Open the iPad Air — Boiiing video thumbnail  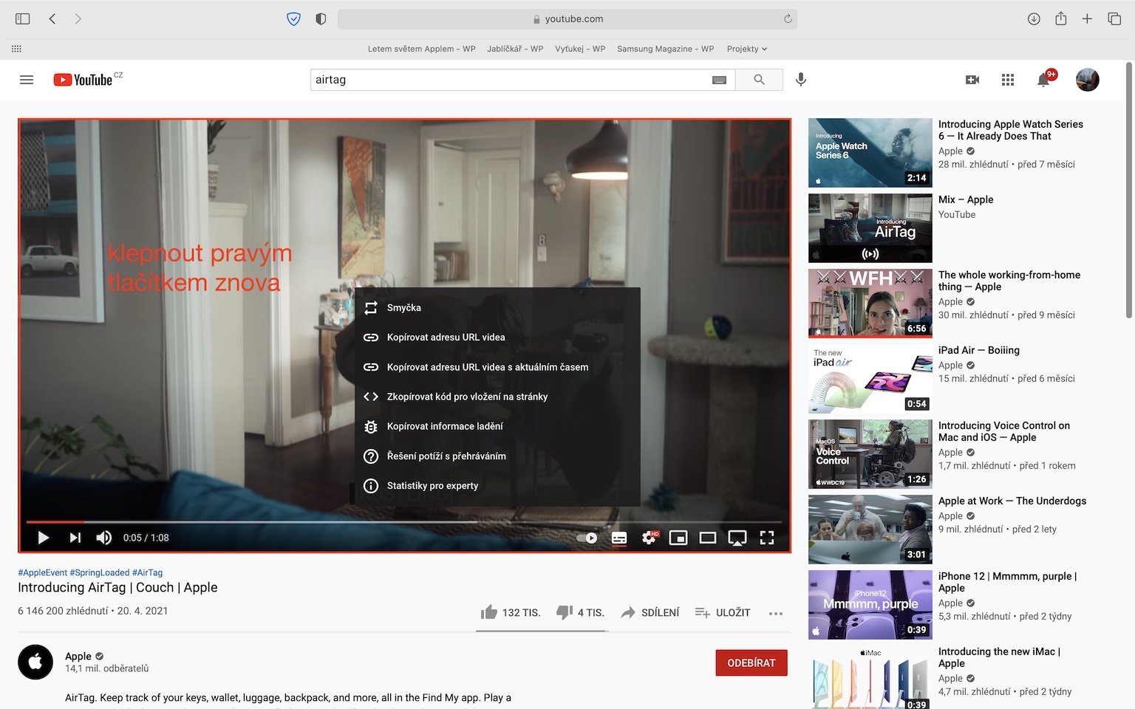tap(870, 379)
